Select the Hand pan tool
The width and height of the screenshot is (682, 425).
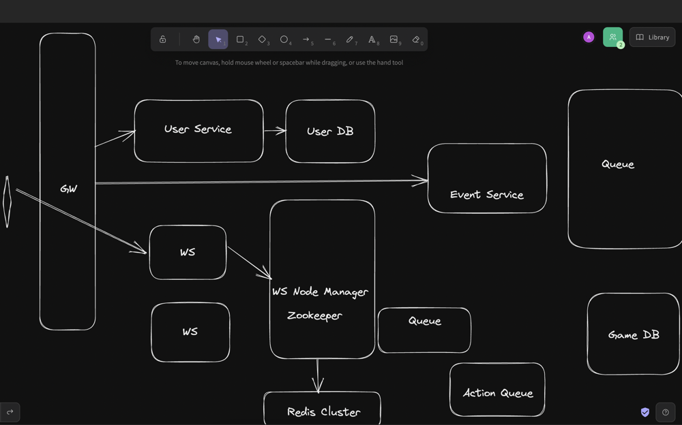click(196, 40)
